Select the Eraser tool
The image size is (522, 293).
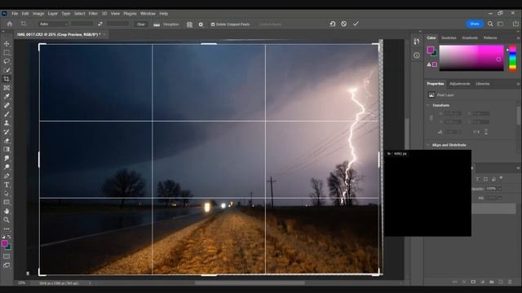7,141
